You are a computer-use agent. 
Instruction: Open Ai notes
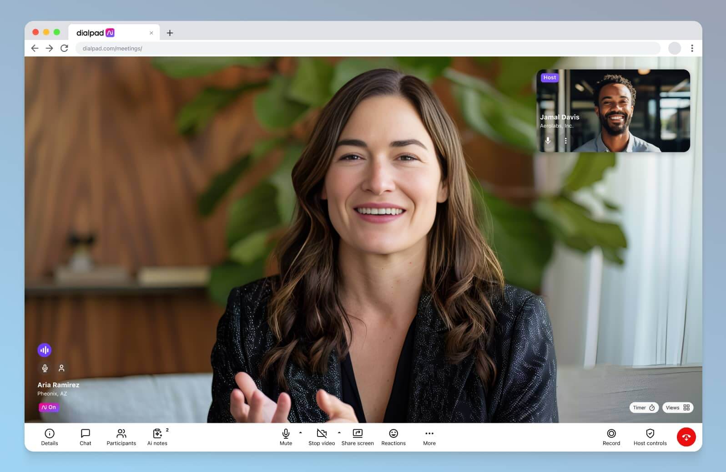tap(157, 436)
